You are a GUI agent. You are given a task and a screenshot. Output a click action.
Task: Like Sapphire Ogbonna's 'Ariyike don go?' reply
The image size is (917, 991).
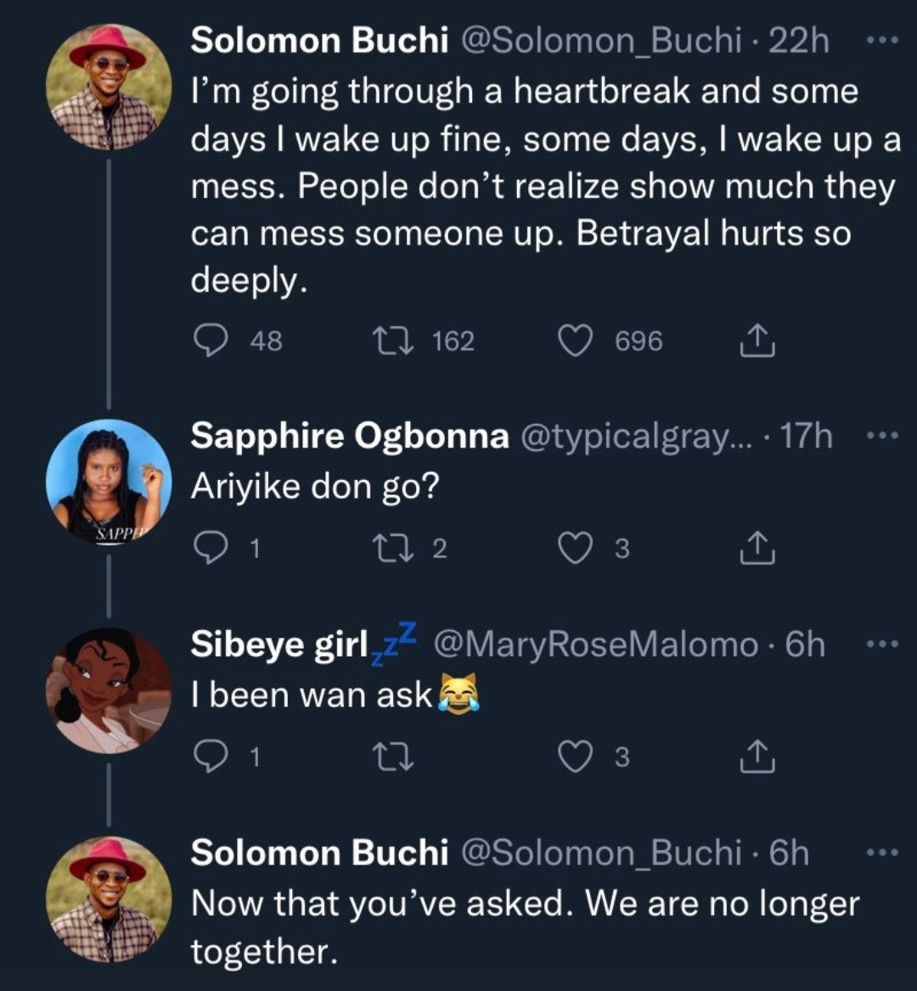(574, 549)
